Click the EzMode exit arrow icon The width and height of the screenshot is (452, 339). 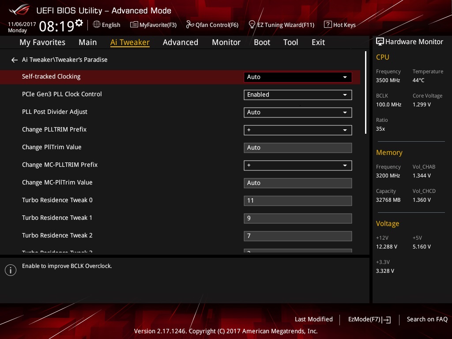tap(387, 320)
